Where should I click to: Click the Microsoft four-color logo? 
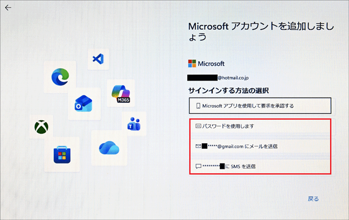[x=192, y=64]
